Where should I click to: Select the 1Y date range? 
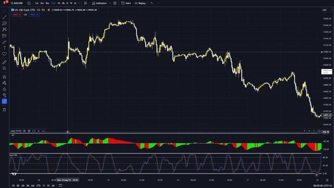[x=44, y=186]
